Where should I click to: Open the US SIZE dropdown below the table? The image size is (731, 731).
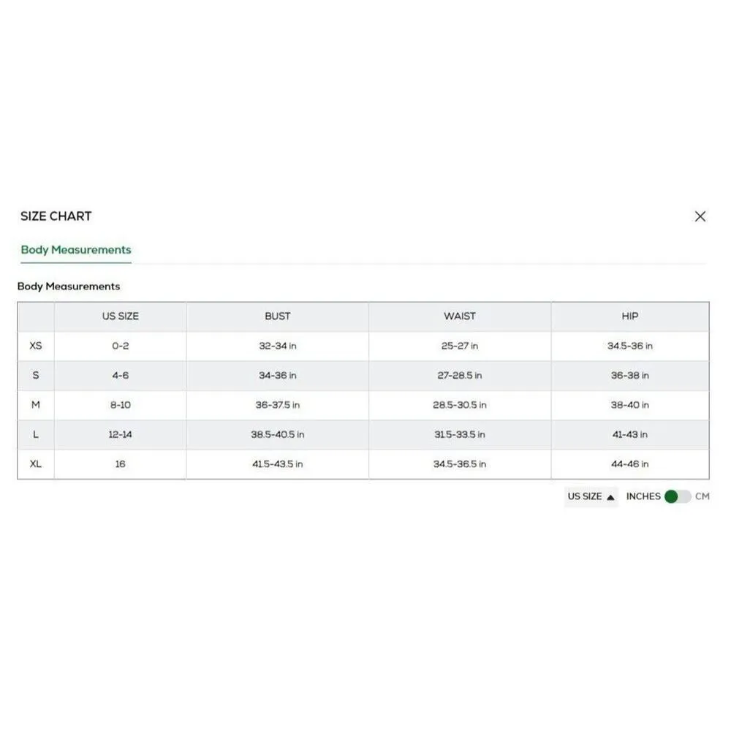[x=591, y=496]
